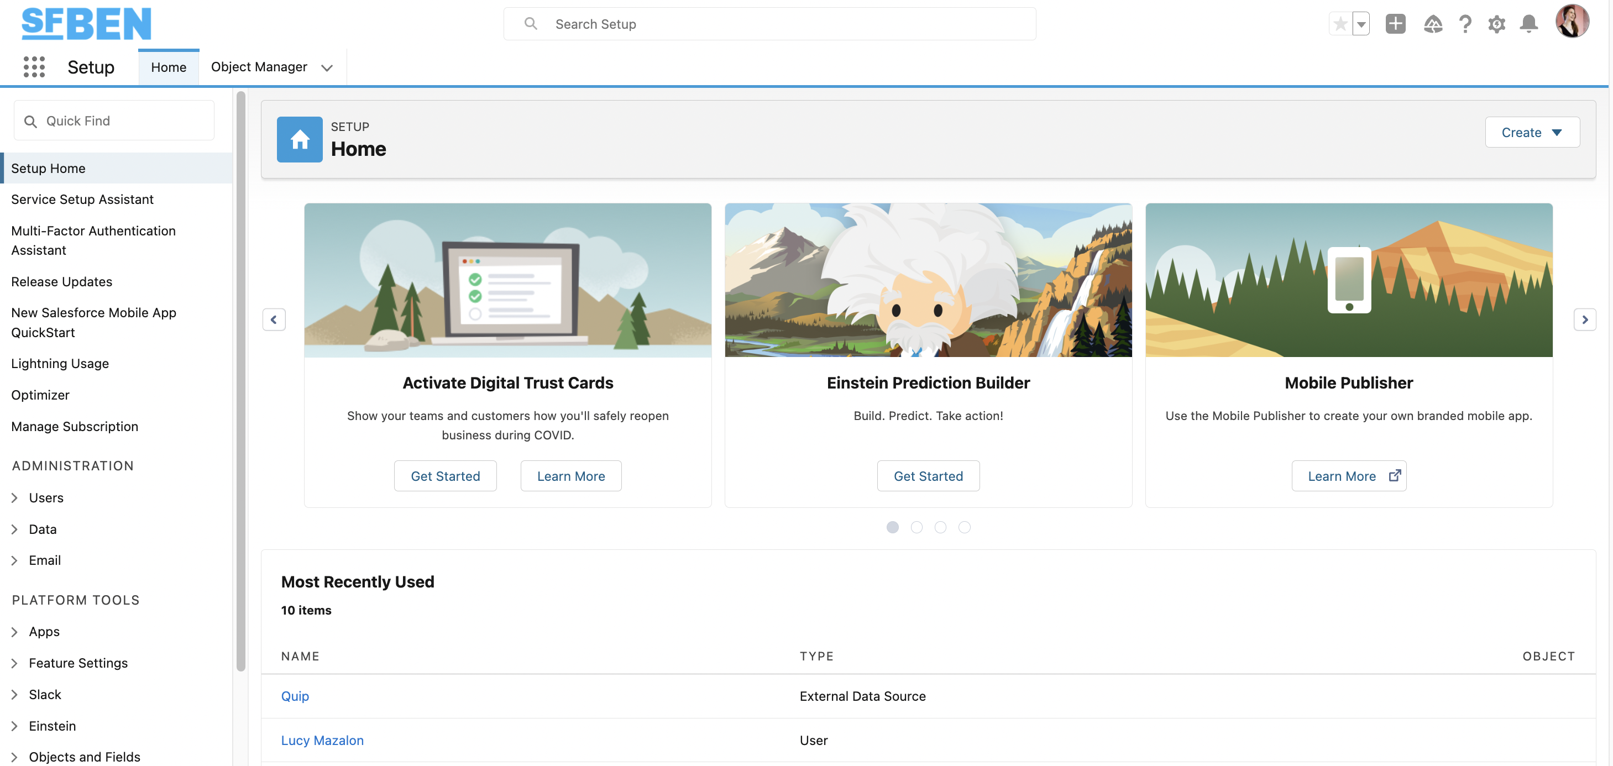This screenshot has width=1613, height=766.
Task: Click the Search Setup magnifier icon
Action: [531, 24]
